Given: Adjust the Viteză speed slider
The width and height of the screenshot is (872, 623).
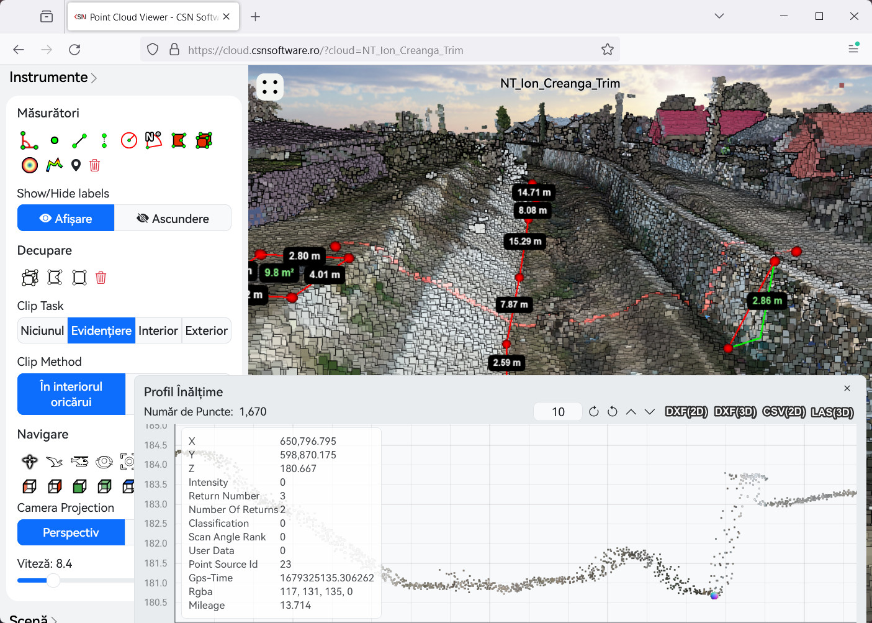Looking at the screenshot, I should pyautogui.click(x=53, y=581).
